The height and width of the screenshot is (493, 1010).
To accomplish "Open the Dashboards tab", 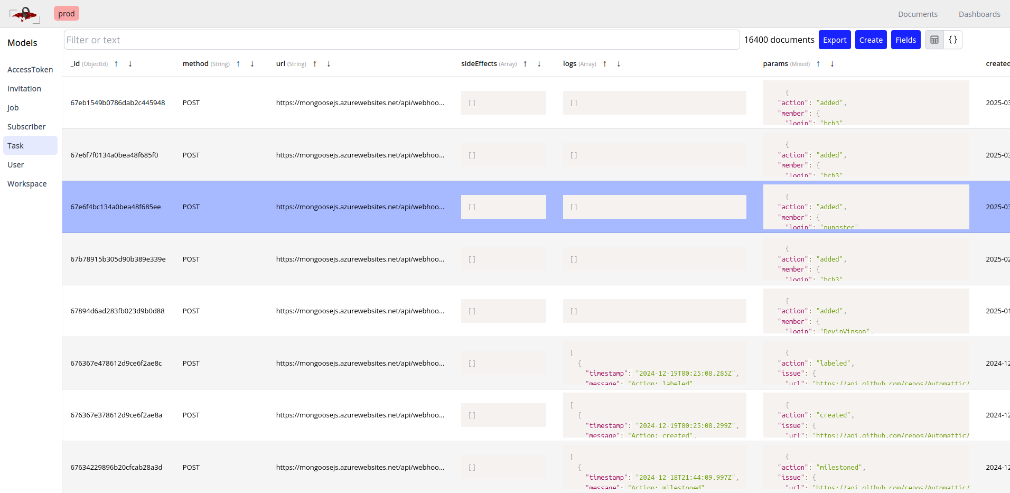I will (x=979, y=14).
